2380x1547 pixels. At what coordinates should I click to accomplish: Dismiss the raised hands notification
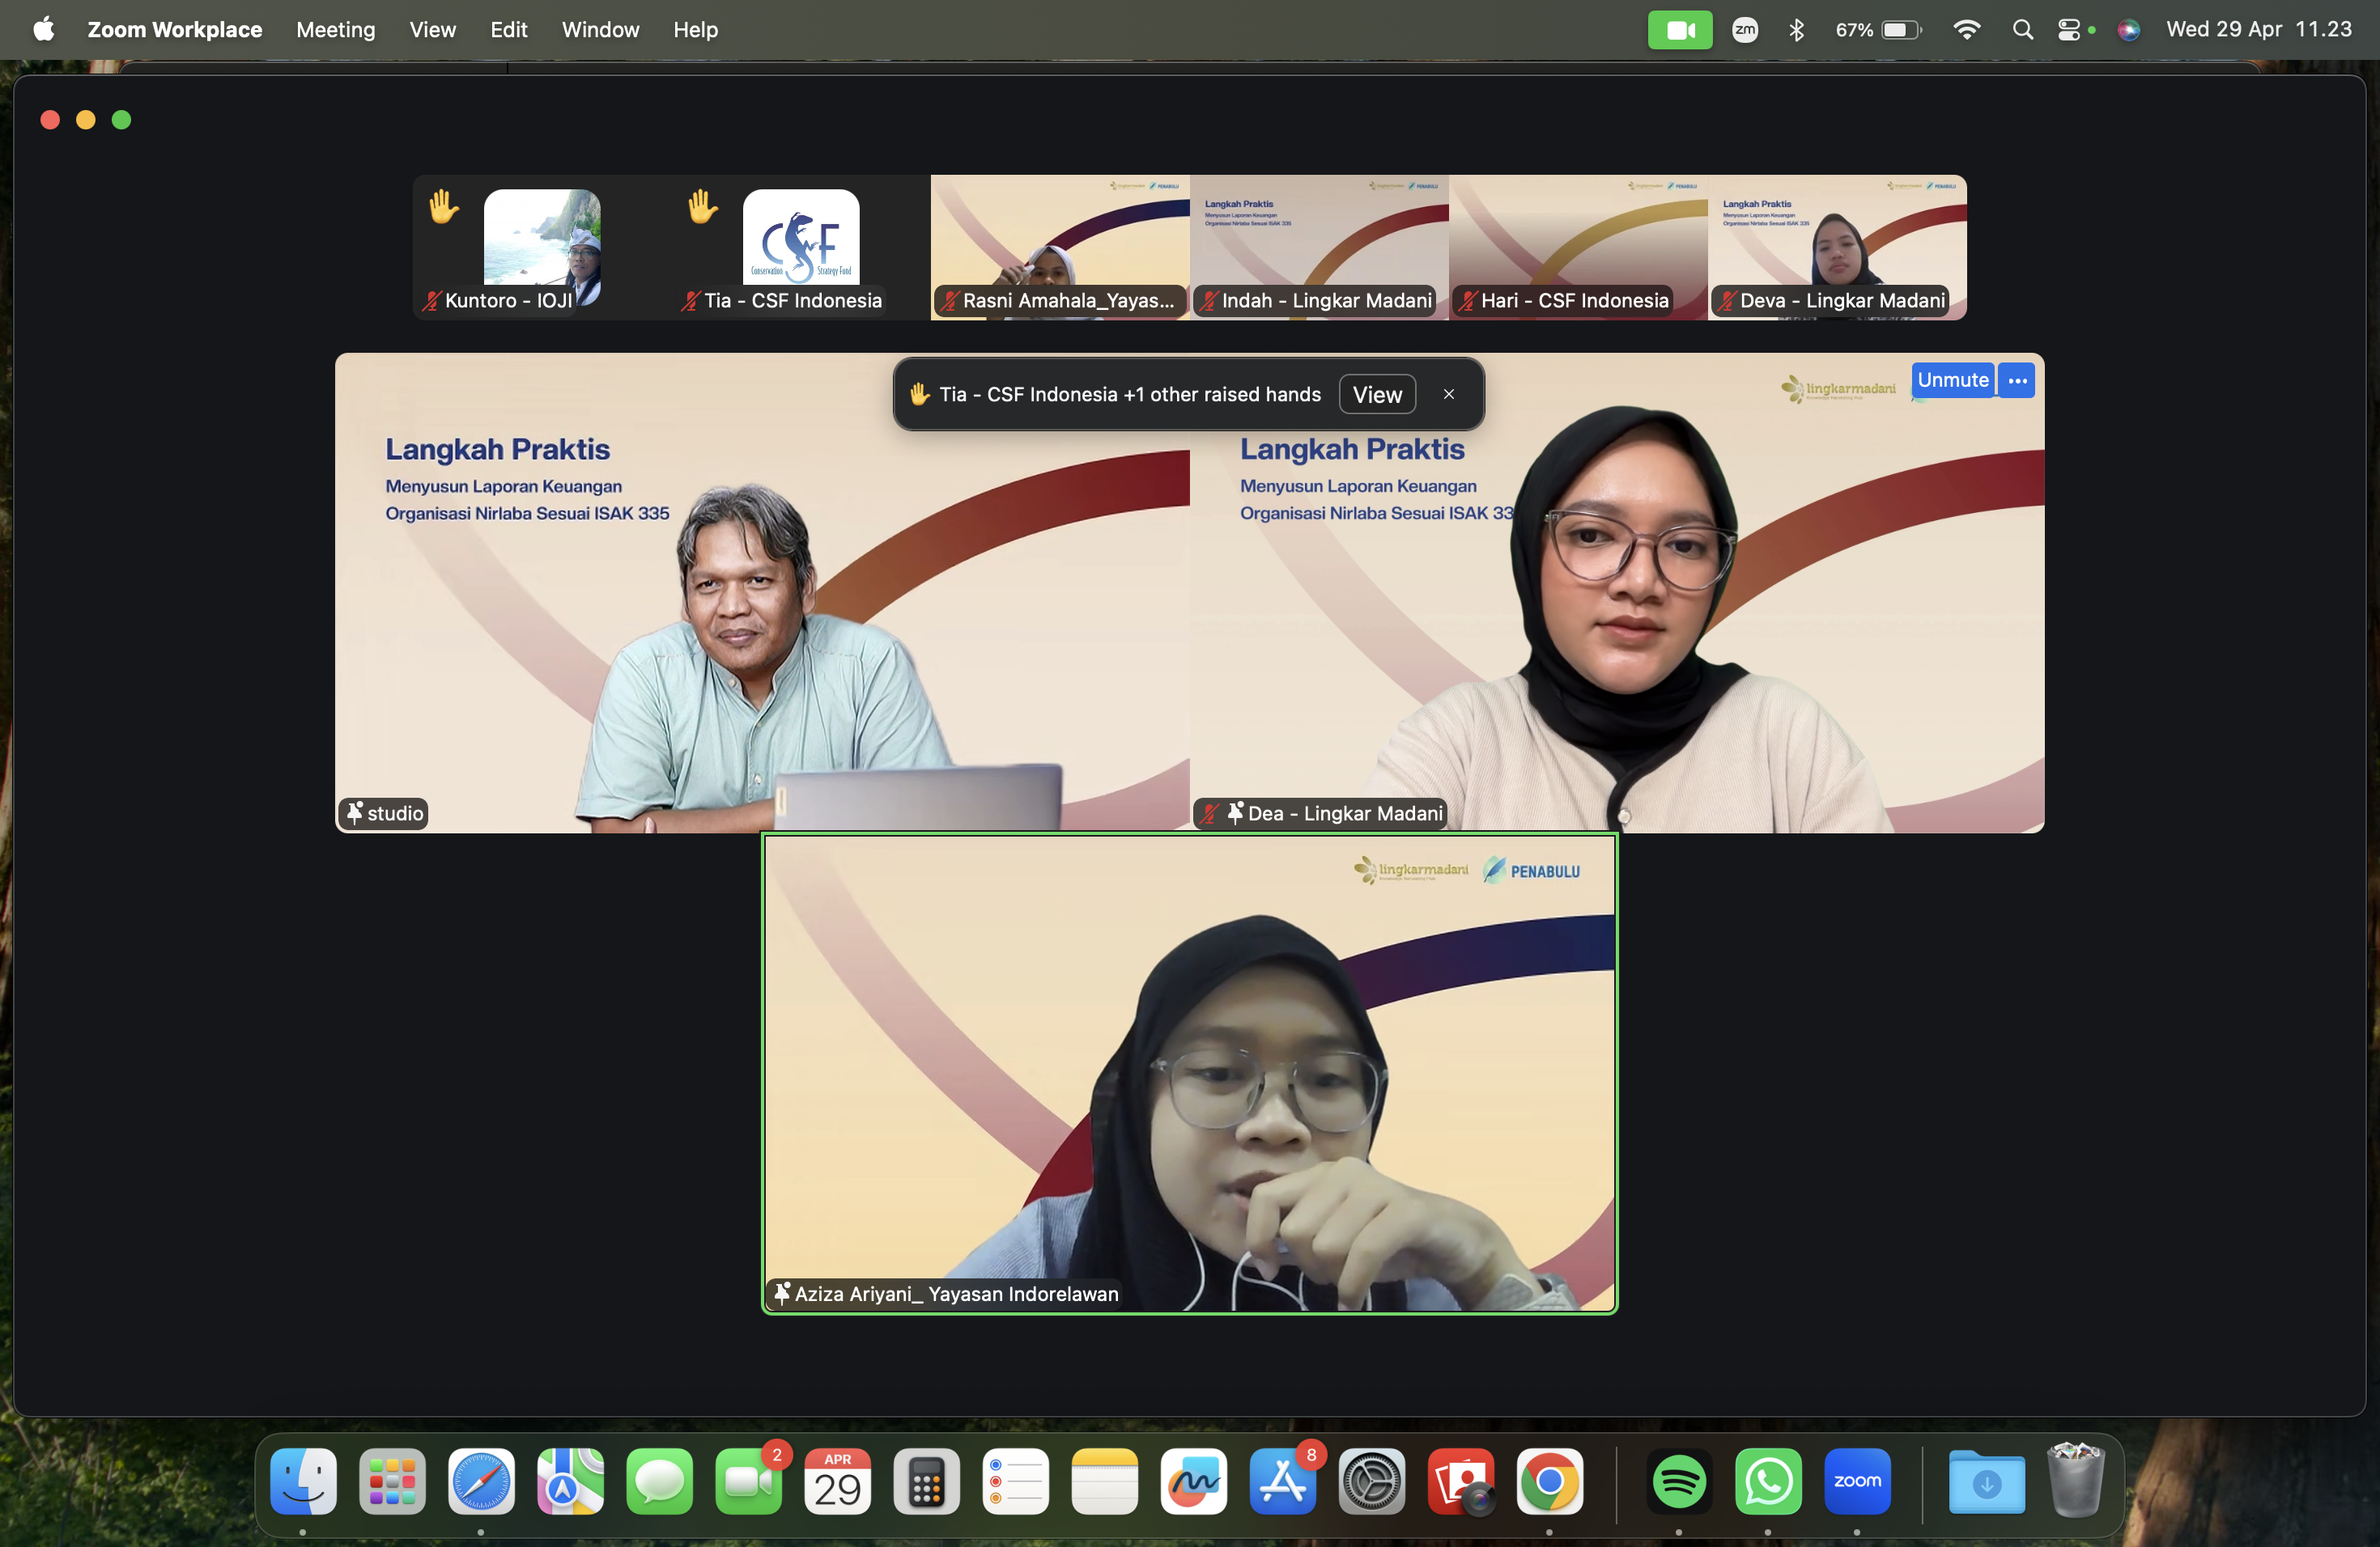click(1448, 395)
